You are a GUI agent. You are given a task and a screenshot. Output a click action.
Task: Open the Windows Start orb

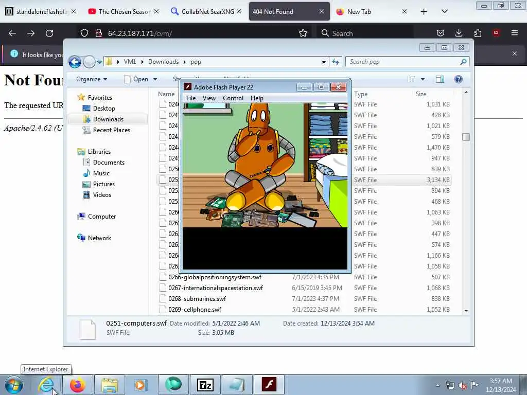(13, 385)
